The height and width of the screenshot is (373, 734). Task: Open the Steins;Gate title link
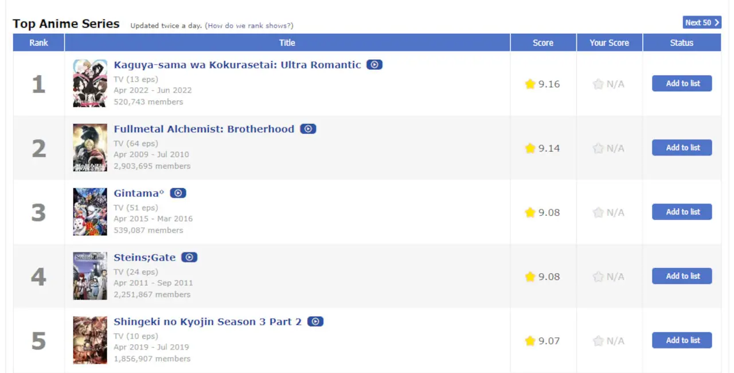click(145, 258)
